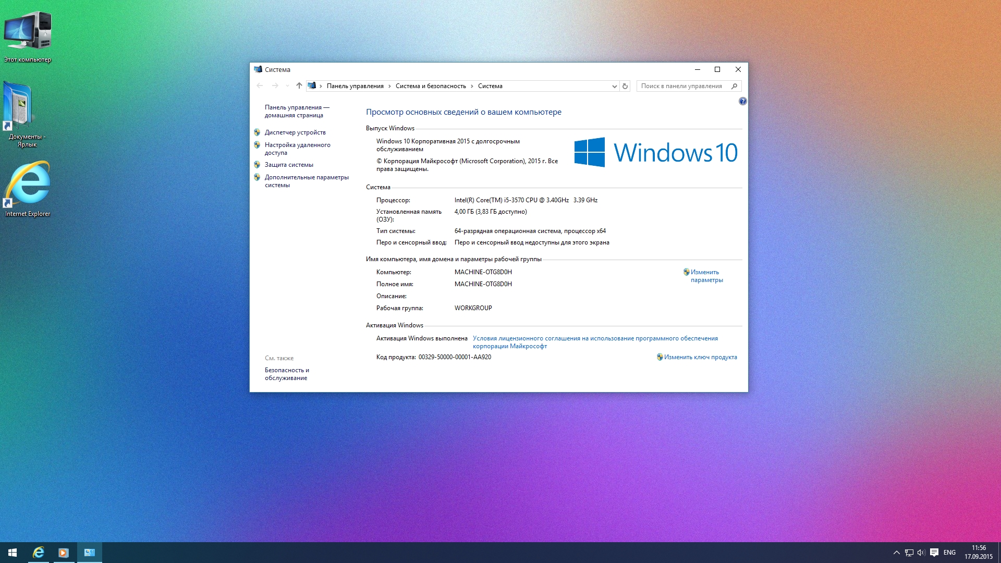Maximize the Система window

[x=717, y=69]
